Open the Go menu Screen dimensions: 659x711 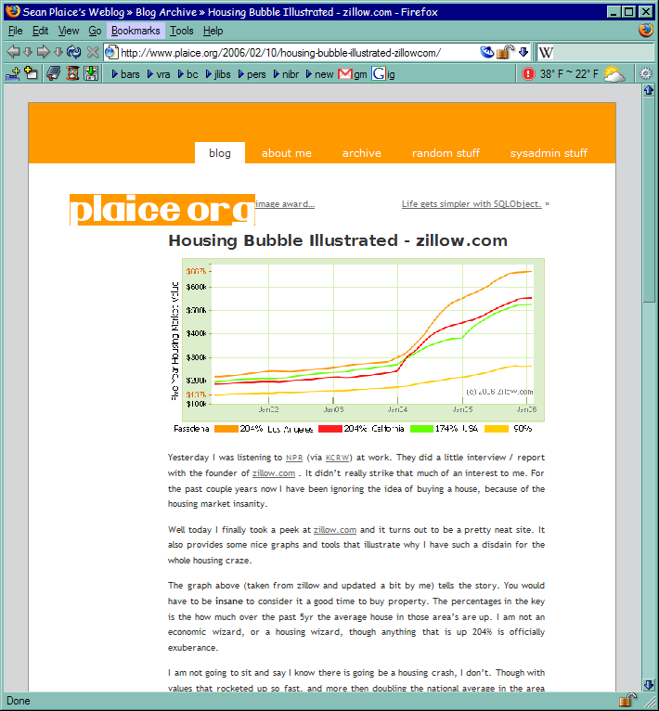[95, 31]
